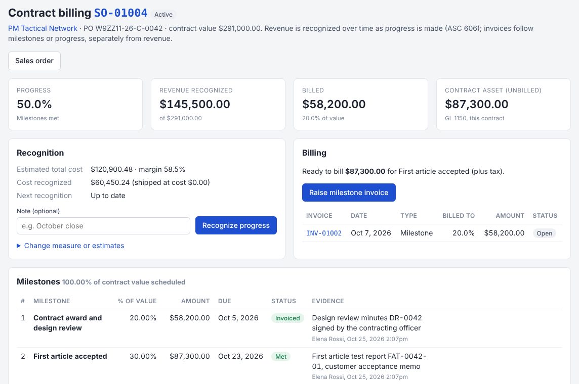Click the $87,300.00 amount in milestone 2

click(189, 356)
